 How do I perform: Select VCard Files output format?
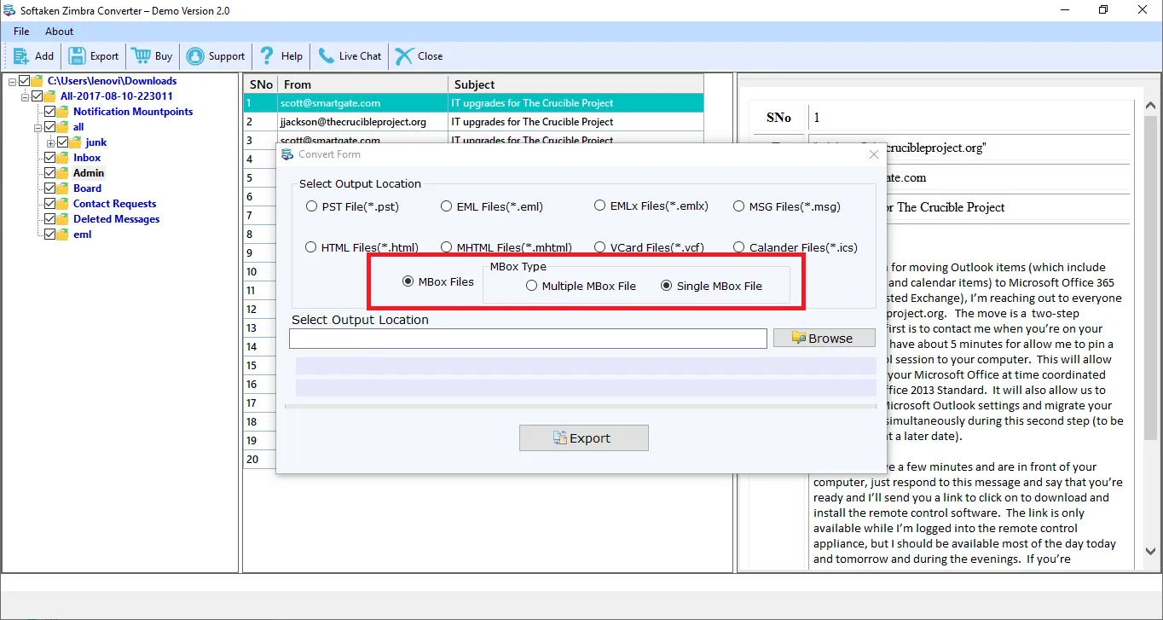pos(600,247)
